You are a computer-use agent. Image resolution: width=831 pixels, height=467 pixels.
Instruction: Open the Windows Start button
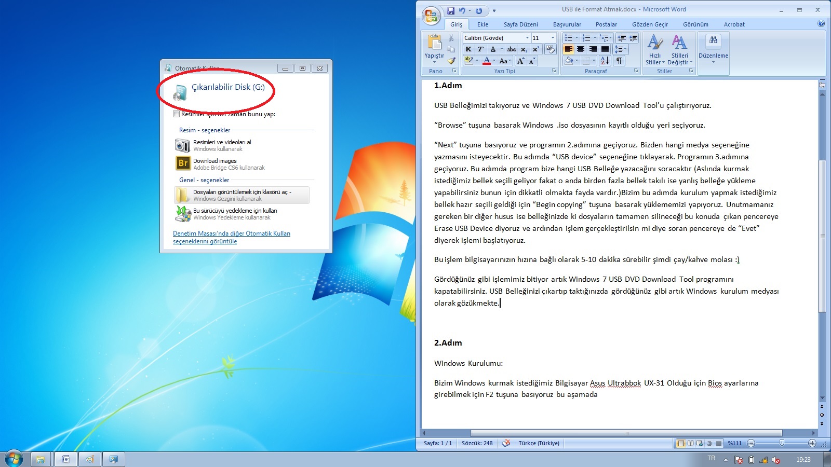tap(14, 459)
